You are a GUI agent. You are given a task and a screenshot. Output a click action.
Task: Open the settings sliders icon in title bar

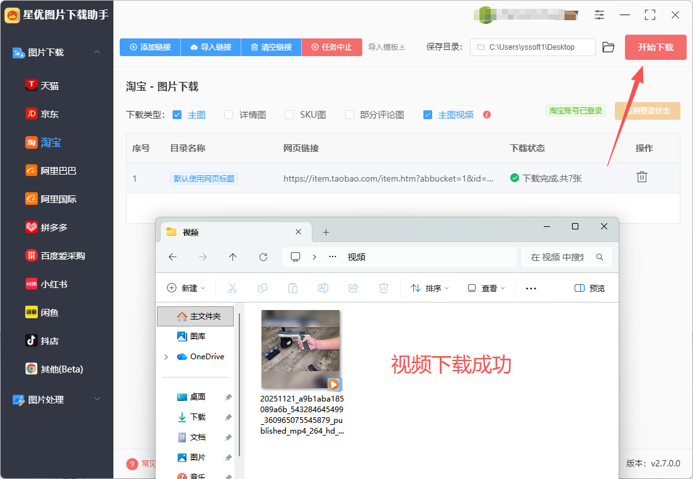point(599,15)
